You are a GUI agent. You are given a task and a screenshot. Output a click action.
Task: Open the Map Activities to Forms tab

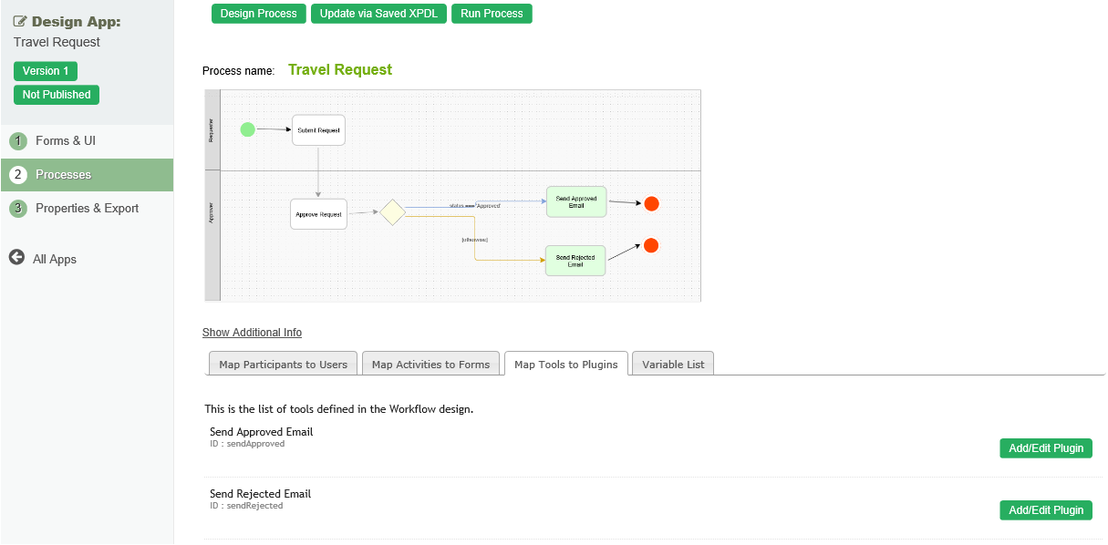pyautogui.click(x=430, y=364)
